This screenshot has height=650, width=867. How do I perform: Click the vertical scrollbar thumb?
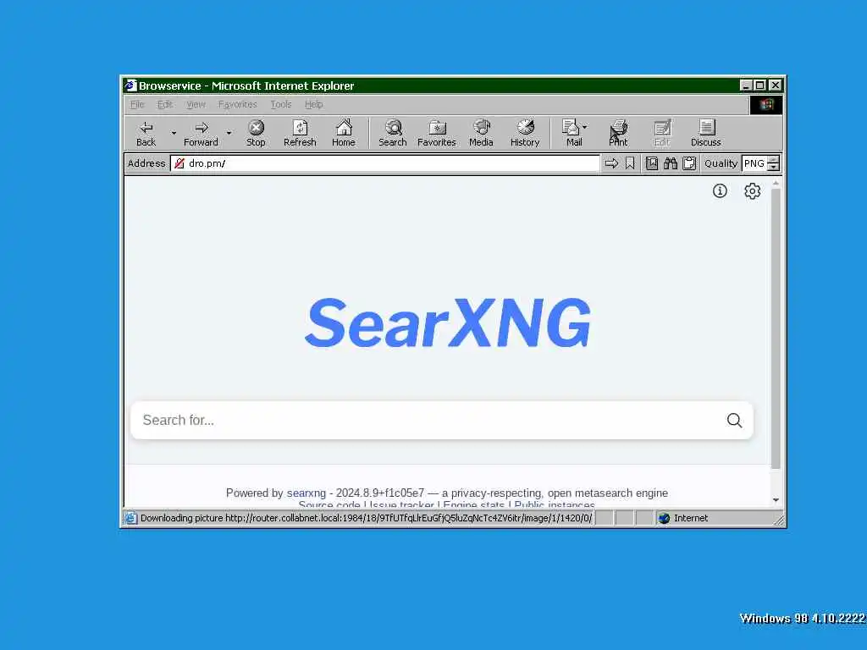pyautogui.click(x=776, y=329)
